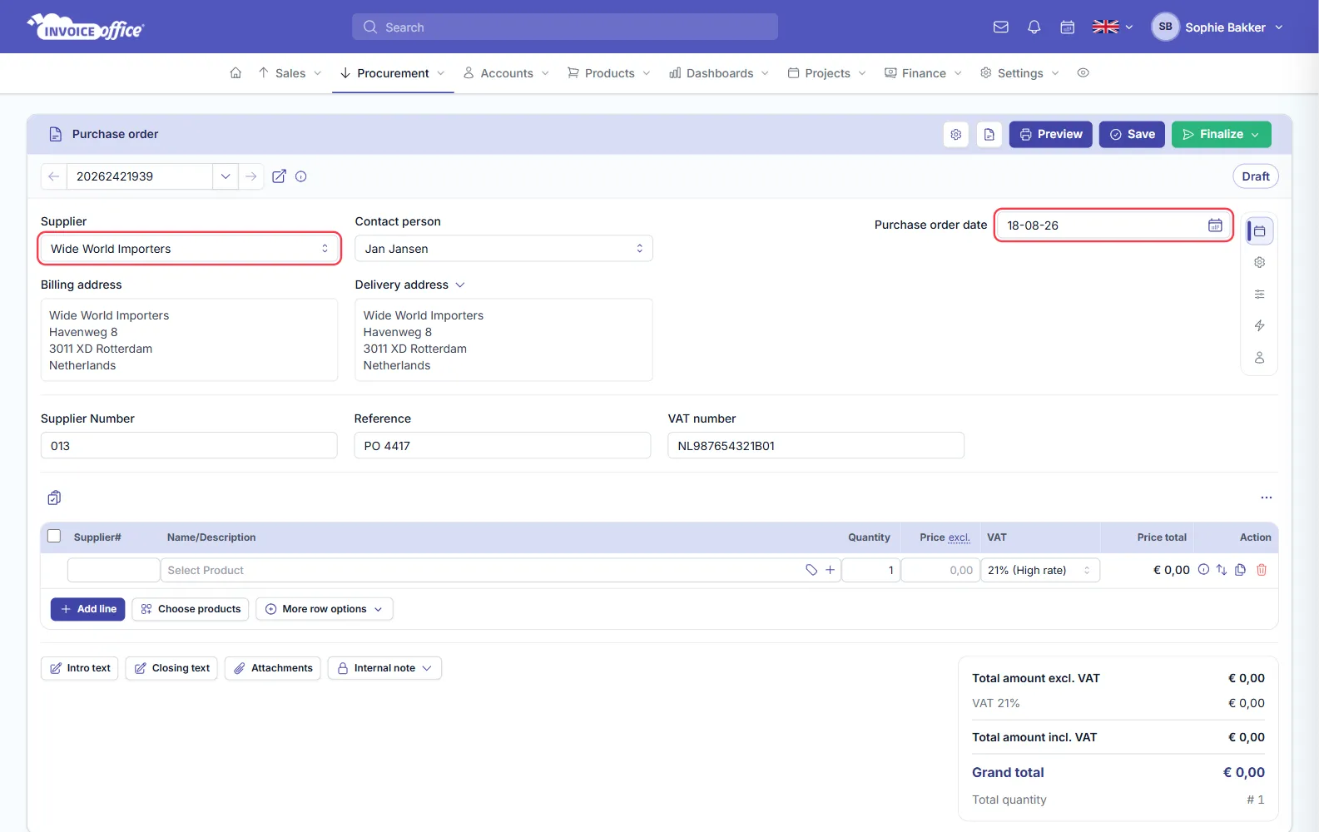Expand the Delivery address chevron
Viewport: 1319px width, 832px height.
[460, 285]
